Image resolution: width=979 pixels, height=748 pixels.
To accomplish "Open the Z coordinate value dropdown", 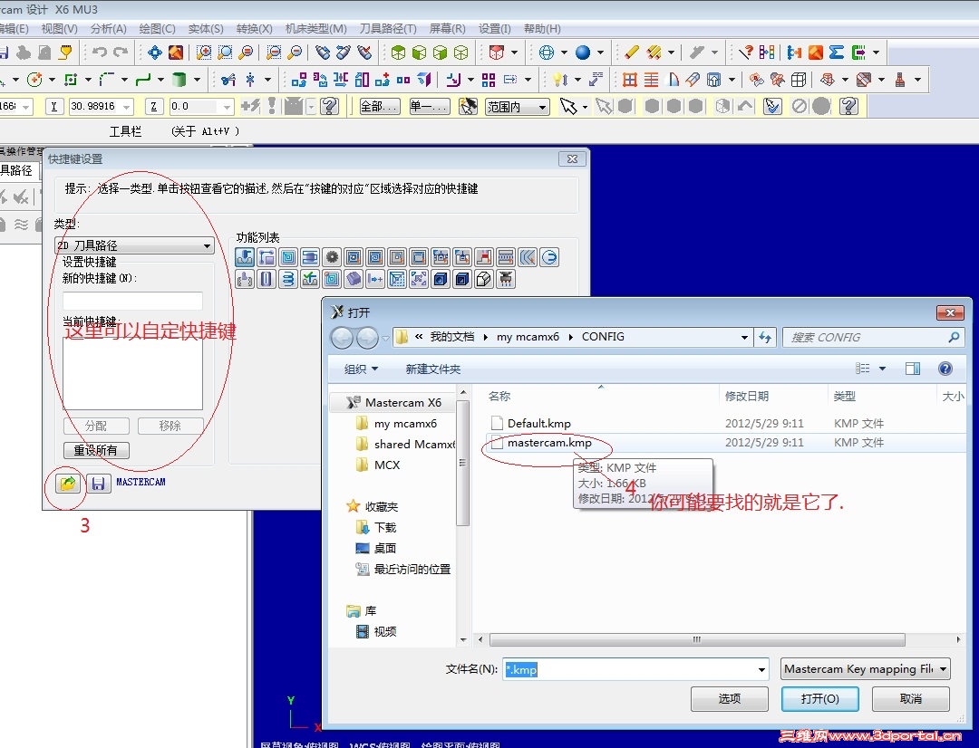I will pyautogui.click(x=227, y=107).
